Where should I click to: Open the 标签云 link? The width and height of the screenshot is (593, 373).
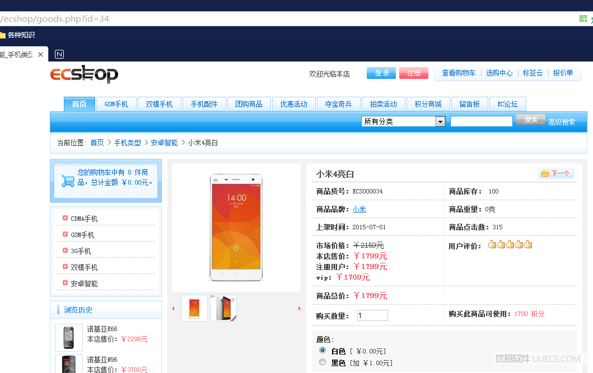tap(533, 73)
